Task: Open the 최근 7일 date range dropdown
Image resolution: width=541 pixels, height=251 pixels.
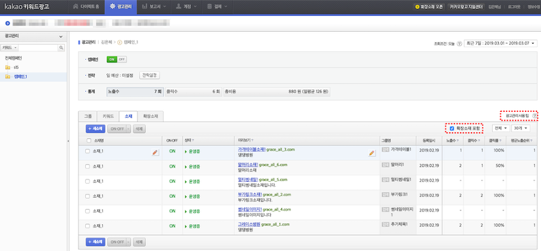Action: coord(501,43)
